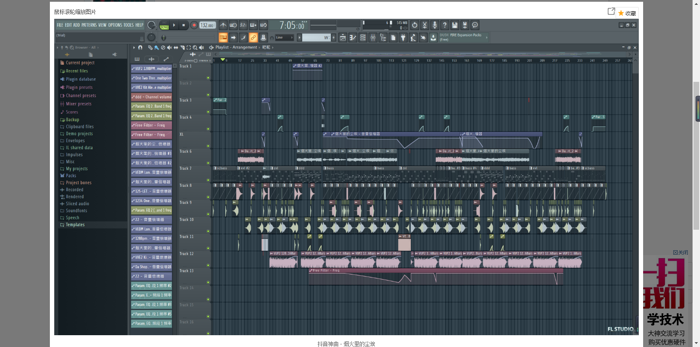Mute Track 1 using its green light
700x347 pixels.
pyautogui.click(x=208, y=78)
